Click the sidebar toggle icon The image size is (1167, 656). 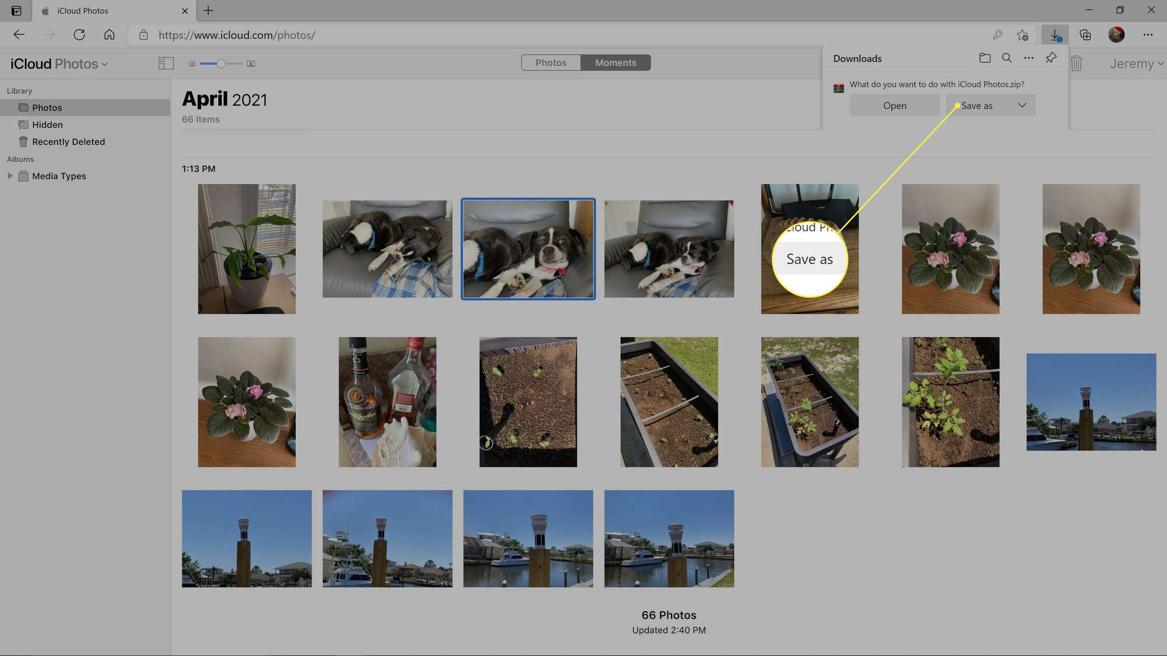click(166, 64)
